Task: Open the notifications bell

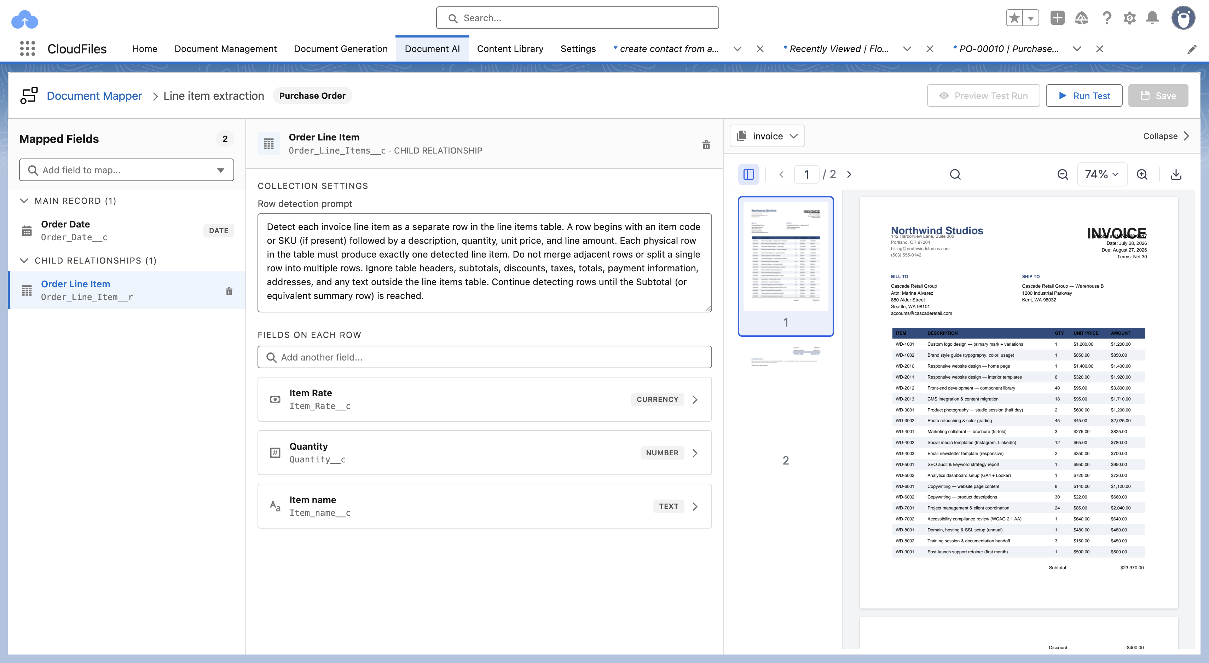Action: point(1153,18)
